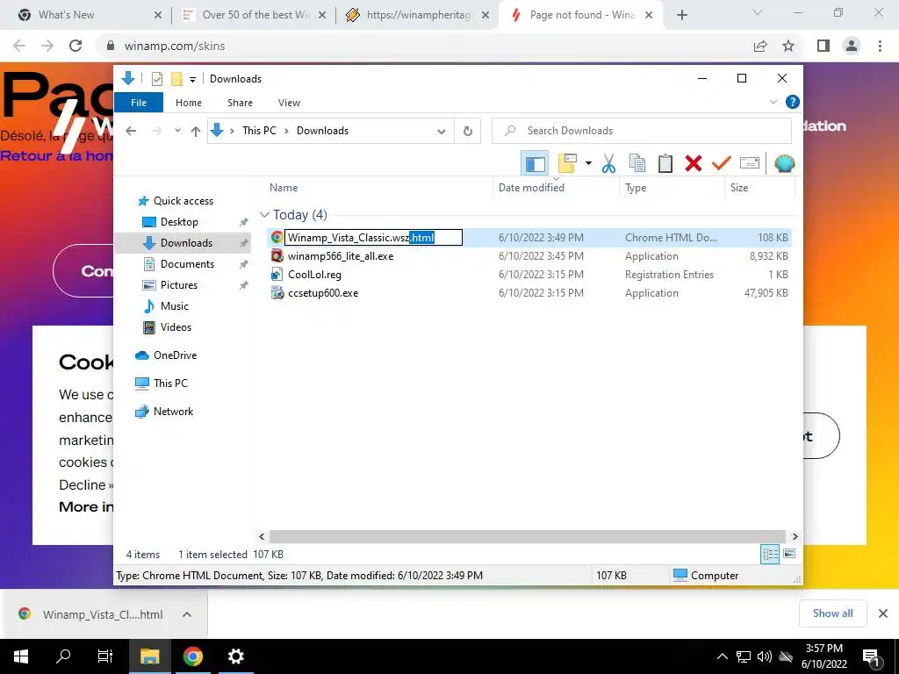This screenshot has width=899, height=674.
Task: Navigate back in Explorer window
Action: coord(131,132)
